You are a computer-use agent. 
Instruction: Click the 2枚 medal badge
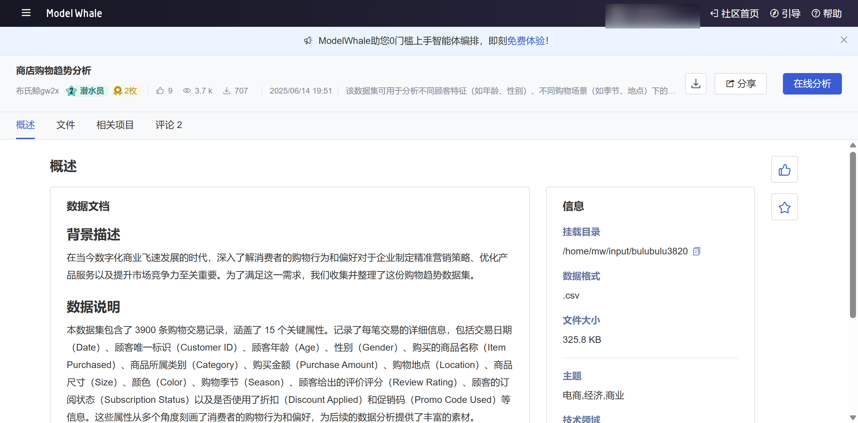click(x=126, y=91)
